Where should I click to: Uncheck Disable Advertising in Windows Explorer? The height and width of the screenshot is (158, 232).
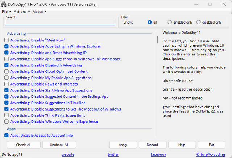tap(7, 46)
